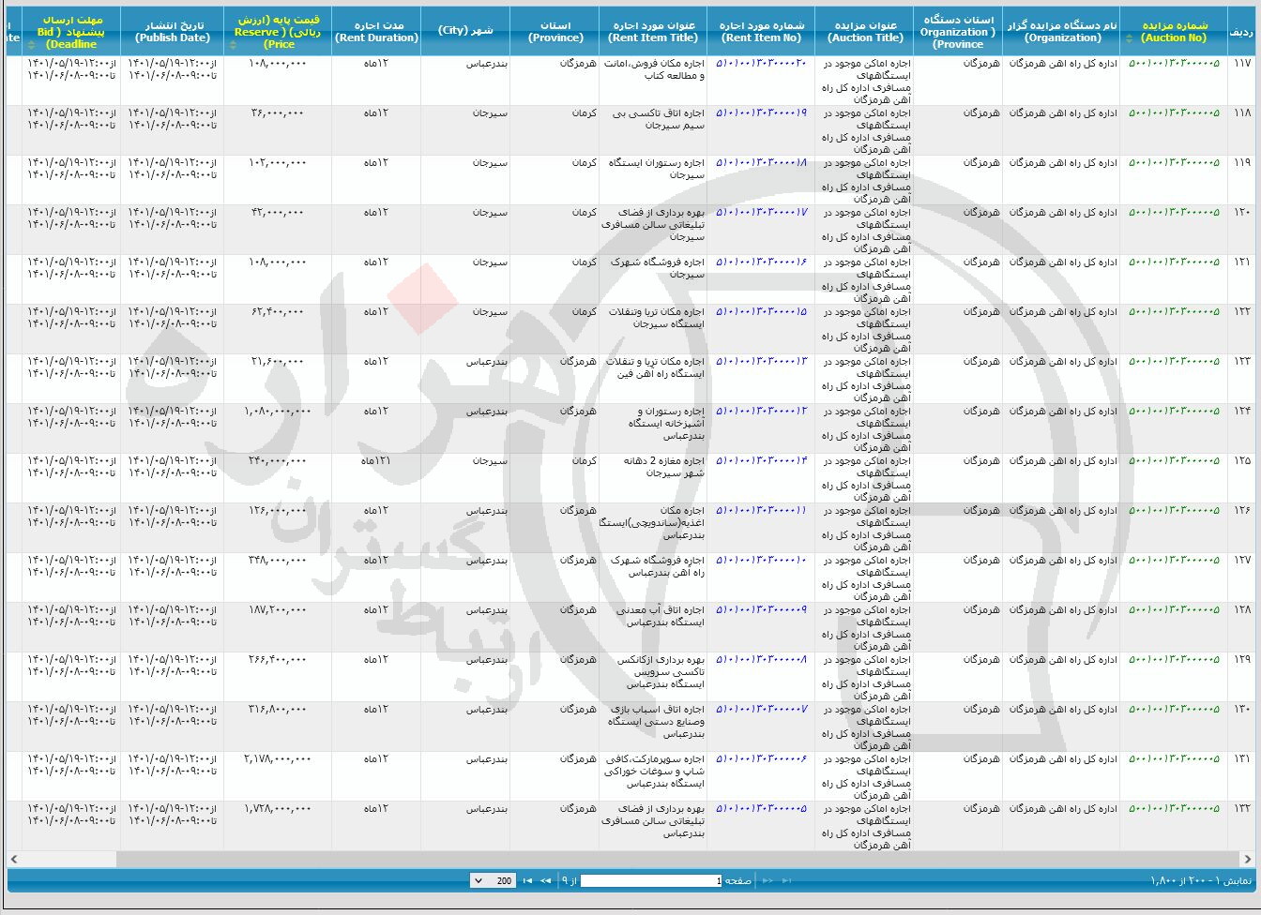Open rent item number ending ۱۳ in row ۱۲۳
1261x915 pixels.
tap(761, 362)
